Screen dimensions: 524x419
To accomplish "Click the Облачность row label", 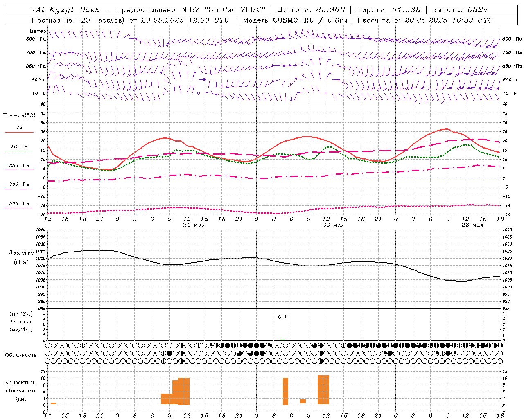I will [20, 355].
